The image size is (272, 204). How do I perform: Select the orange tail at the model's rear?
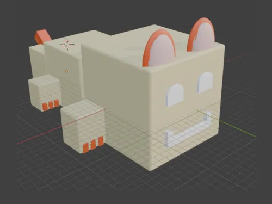click(x=43, y=37)
